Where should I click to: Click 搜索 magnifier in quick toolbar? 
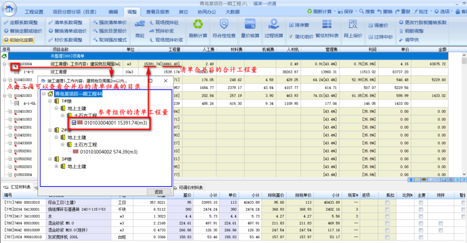[x=367, y=11]
